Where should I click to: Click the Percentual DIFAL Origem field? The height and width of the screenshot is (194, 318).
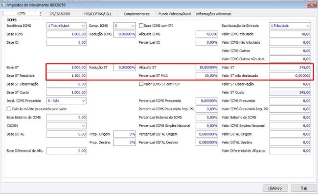point(207,134)
